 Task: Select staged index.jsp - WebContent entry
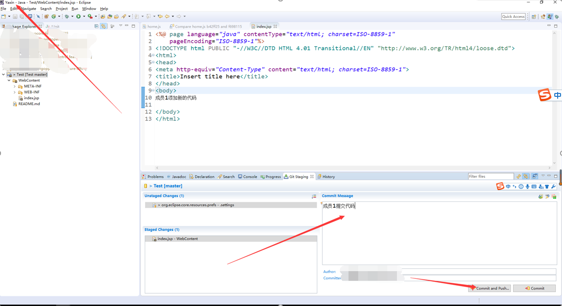[231, 239]
